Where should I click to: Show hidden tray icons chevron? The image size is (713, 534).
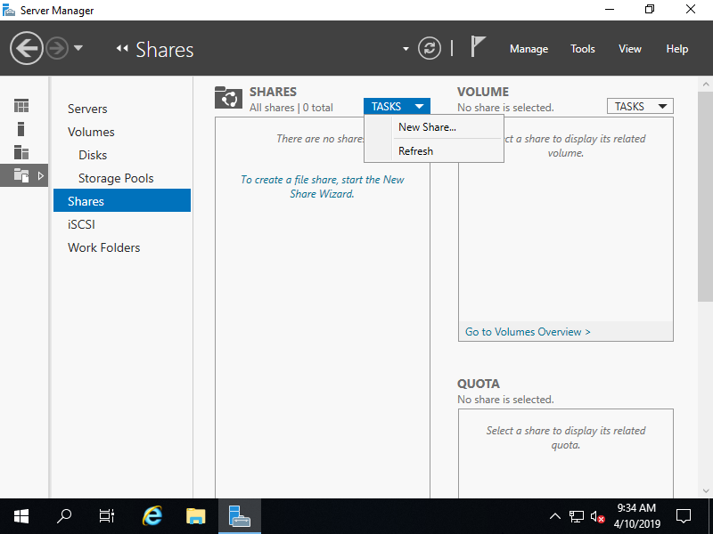click(554, 516)
